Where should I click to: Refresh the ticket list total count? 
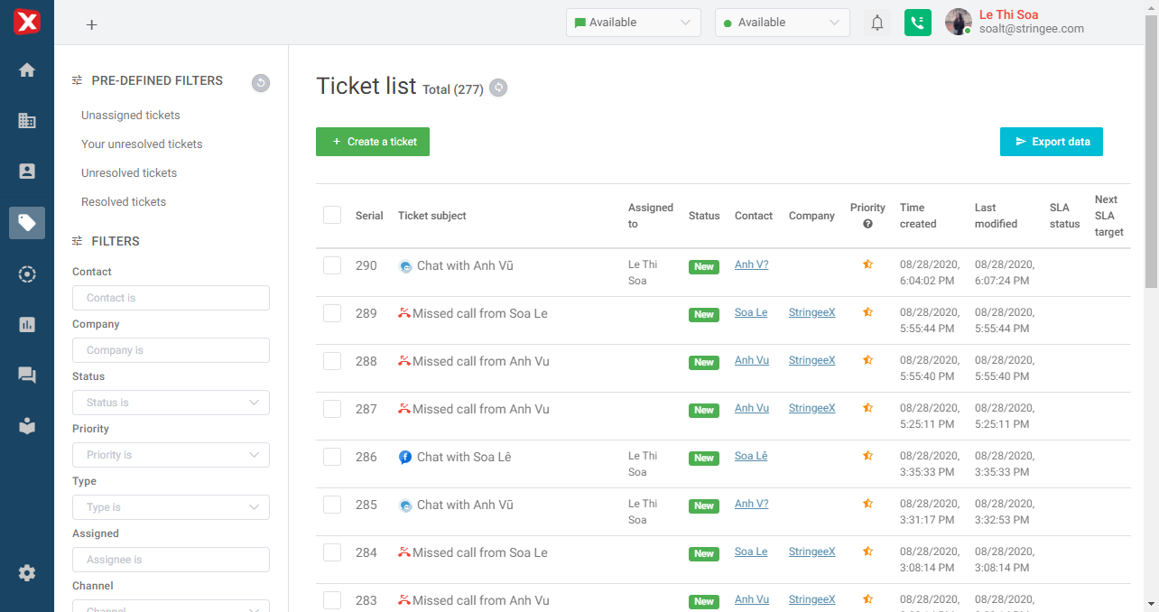click(x=498, y=88)
